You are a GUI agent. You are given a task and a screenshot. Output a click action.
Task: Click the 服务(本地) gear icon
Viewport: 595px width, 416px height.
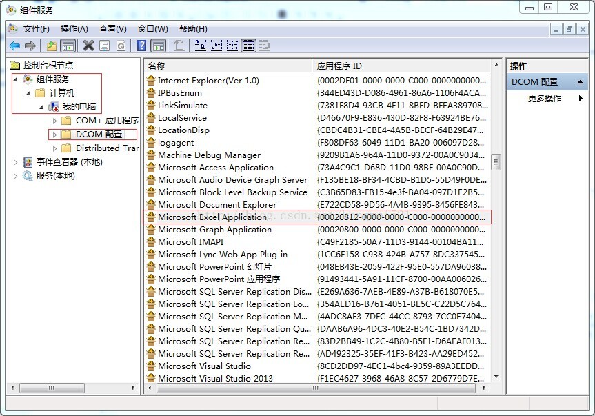[x=28, y=176]
